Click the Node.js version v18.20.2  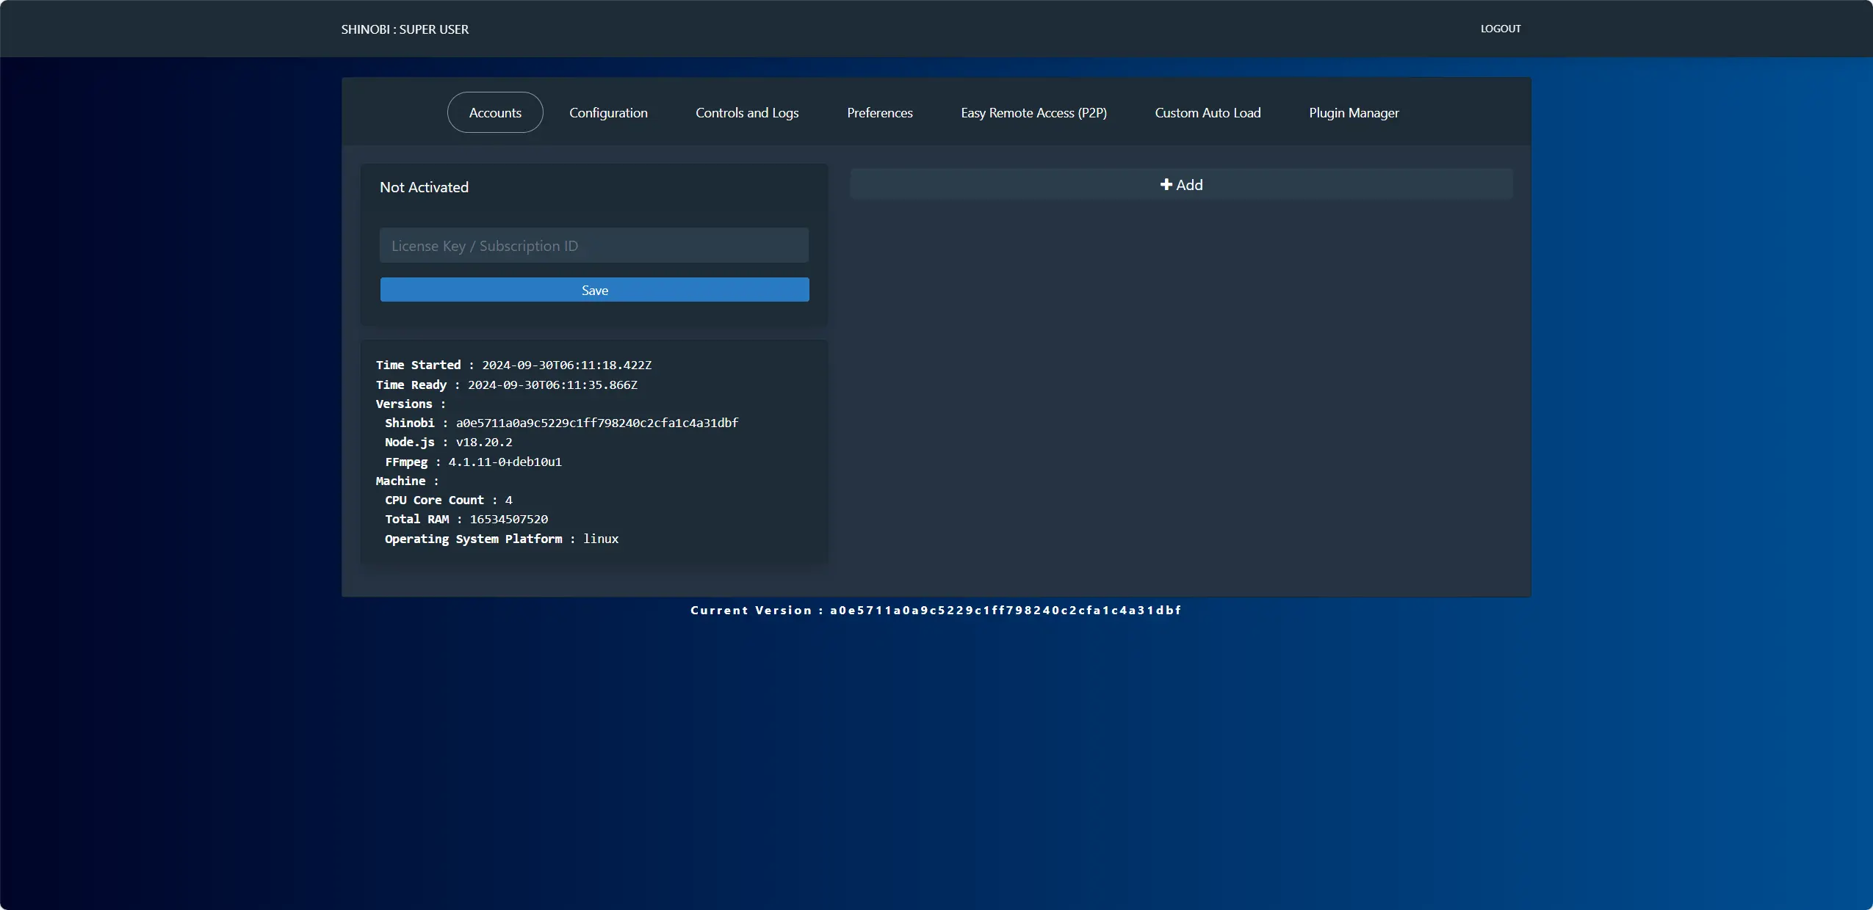(x=483, y=442)
